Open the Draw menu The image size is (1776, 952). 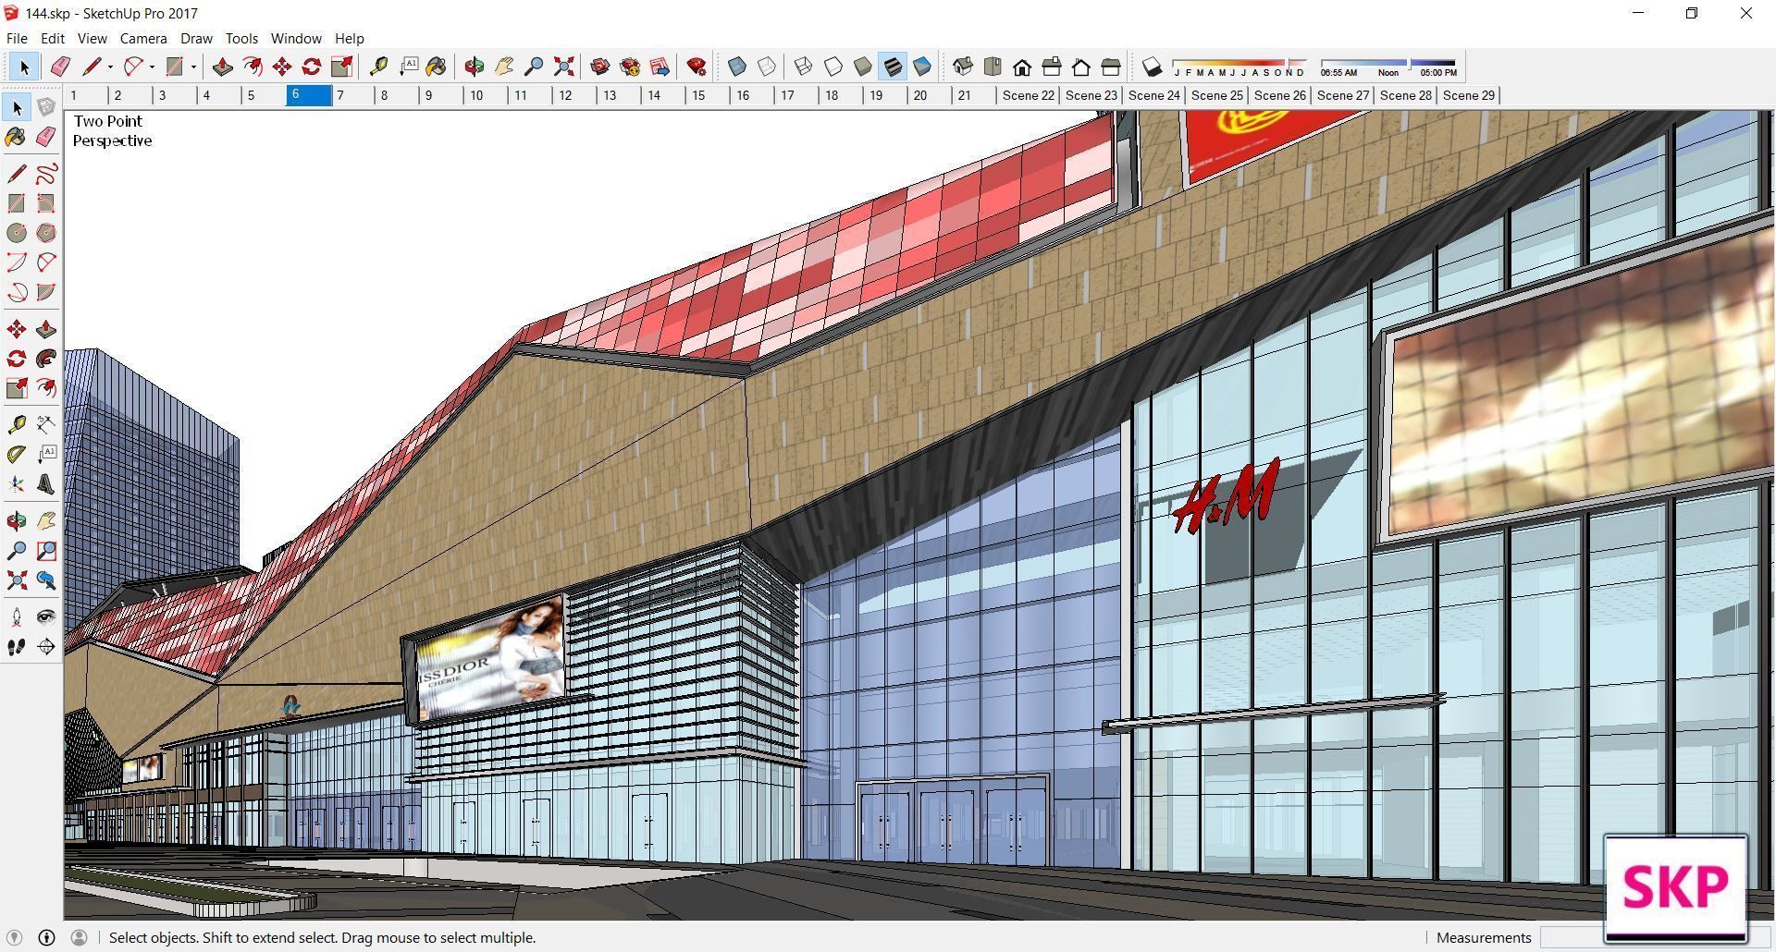196,39
